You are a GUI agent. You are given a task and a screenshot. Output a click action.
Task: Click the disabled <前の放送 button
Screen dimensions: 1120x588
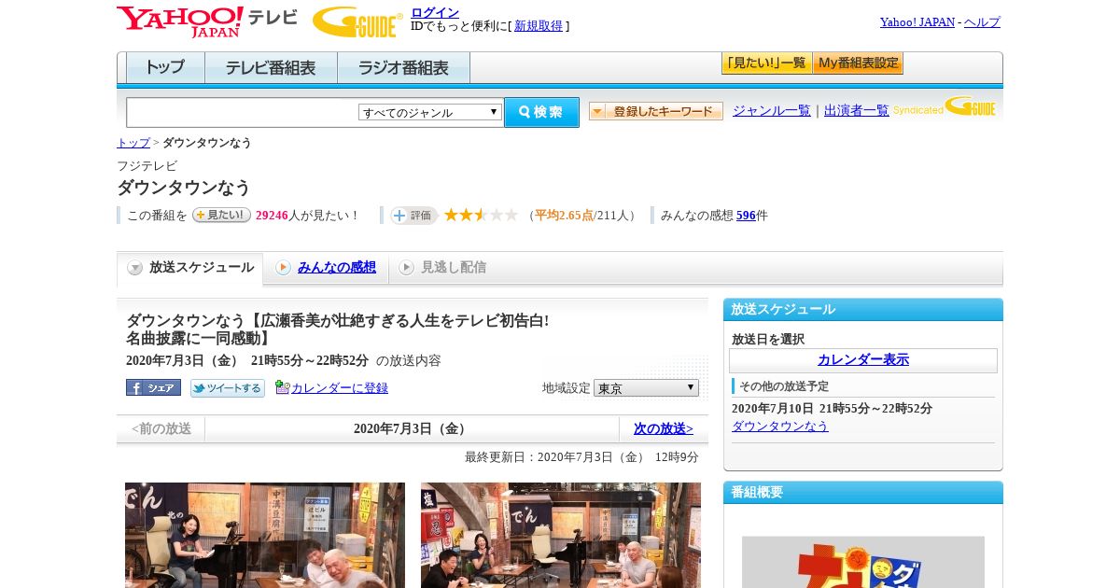click(x=161, y=429)
